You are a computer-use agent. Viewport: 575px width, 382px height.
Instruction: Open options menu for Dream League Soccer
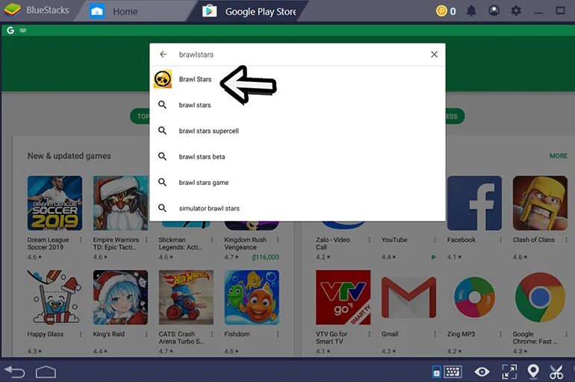tap(81, 240)
